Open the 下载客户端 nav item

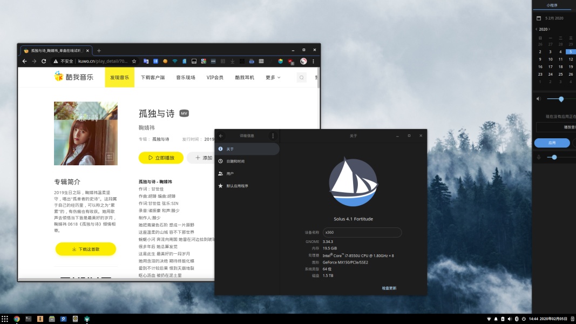pyautogui.click(x=153, y=78)
